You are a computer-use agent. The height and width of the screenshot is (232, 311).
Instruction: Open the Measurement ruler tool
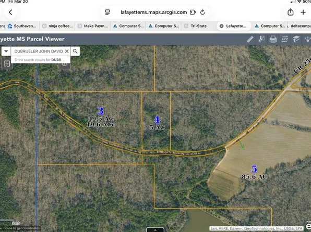(250, 39)
